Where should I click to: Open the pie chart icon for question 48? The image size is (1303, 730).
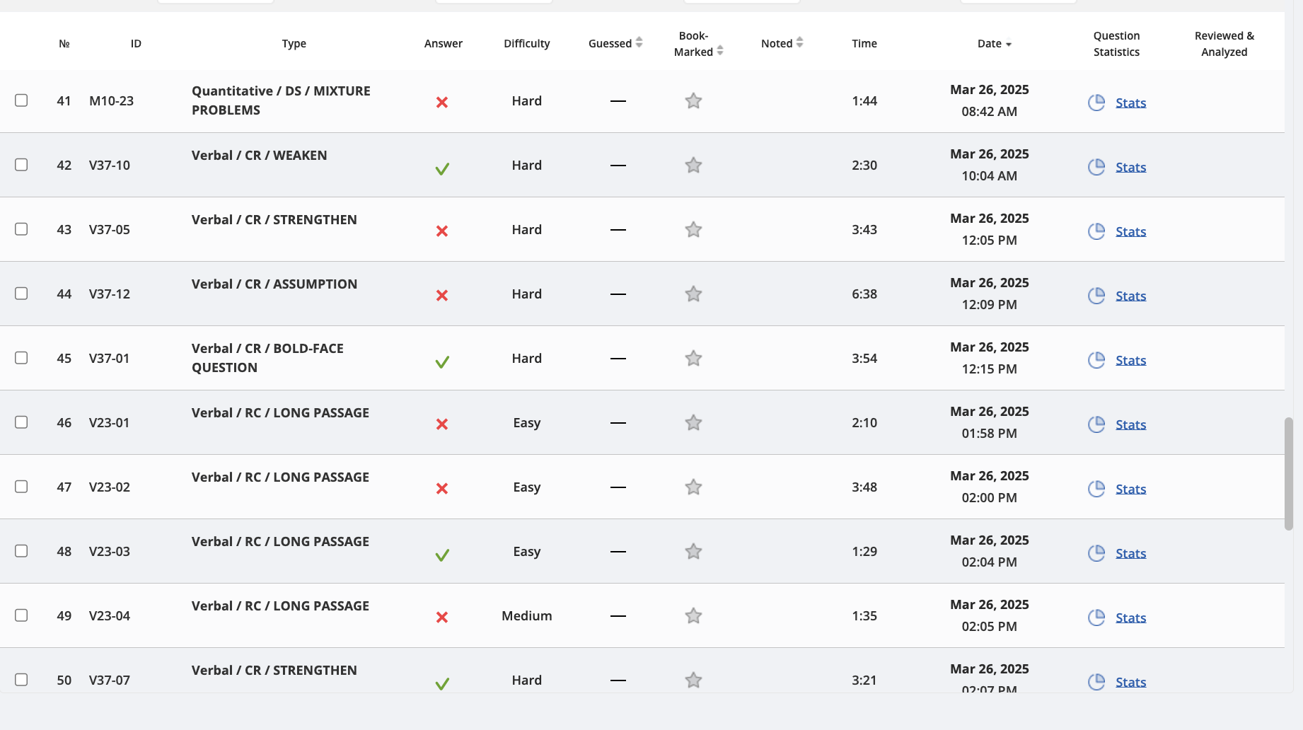point(1096,553)
